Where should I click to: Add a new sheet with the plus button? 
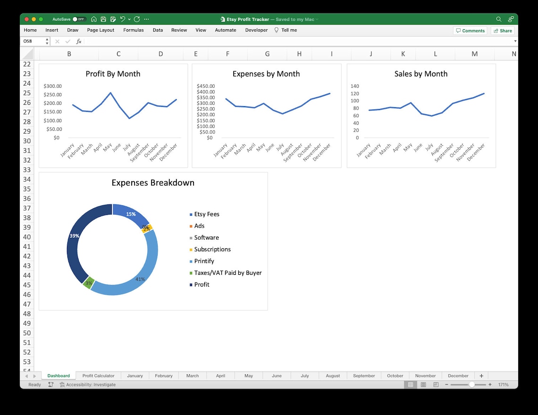coord(481,375)
